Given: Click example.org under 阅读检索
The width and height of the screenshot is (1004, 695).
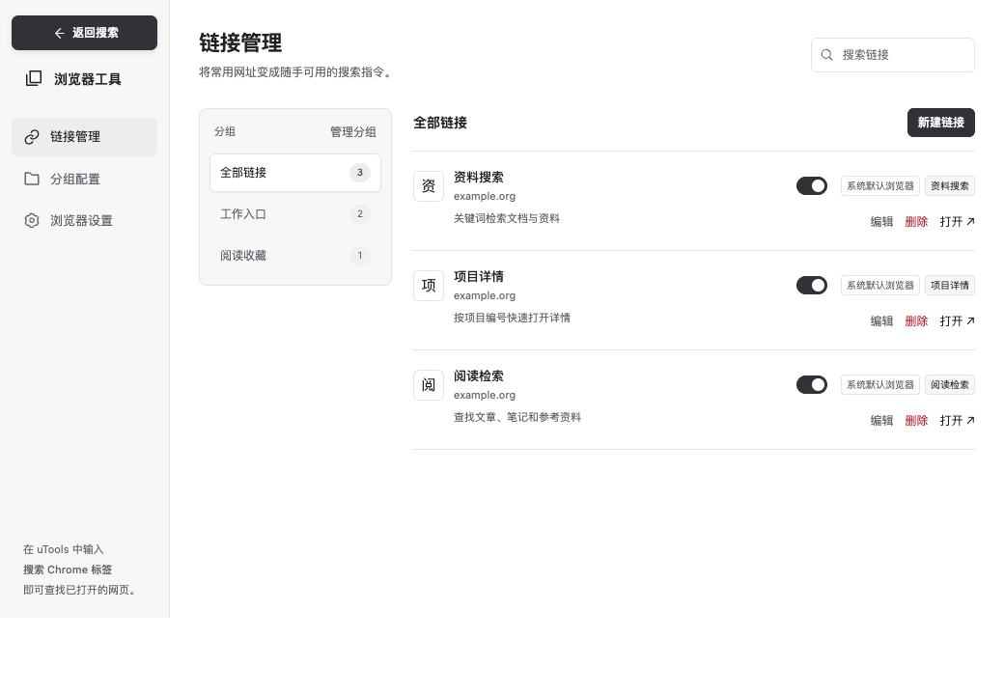Looking at the screenshot, I should (x=484, y=395).
